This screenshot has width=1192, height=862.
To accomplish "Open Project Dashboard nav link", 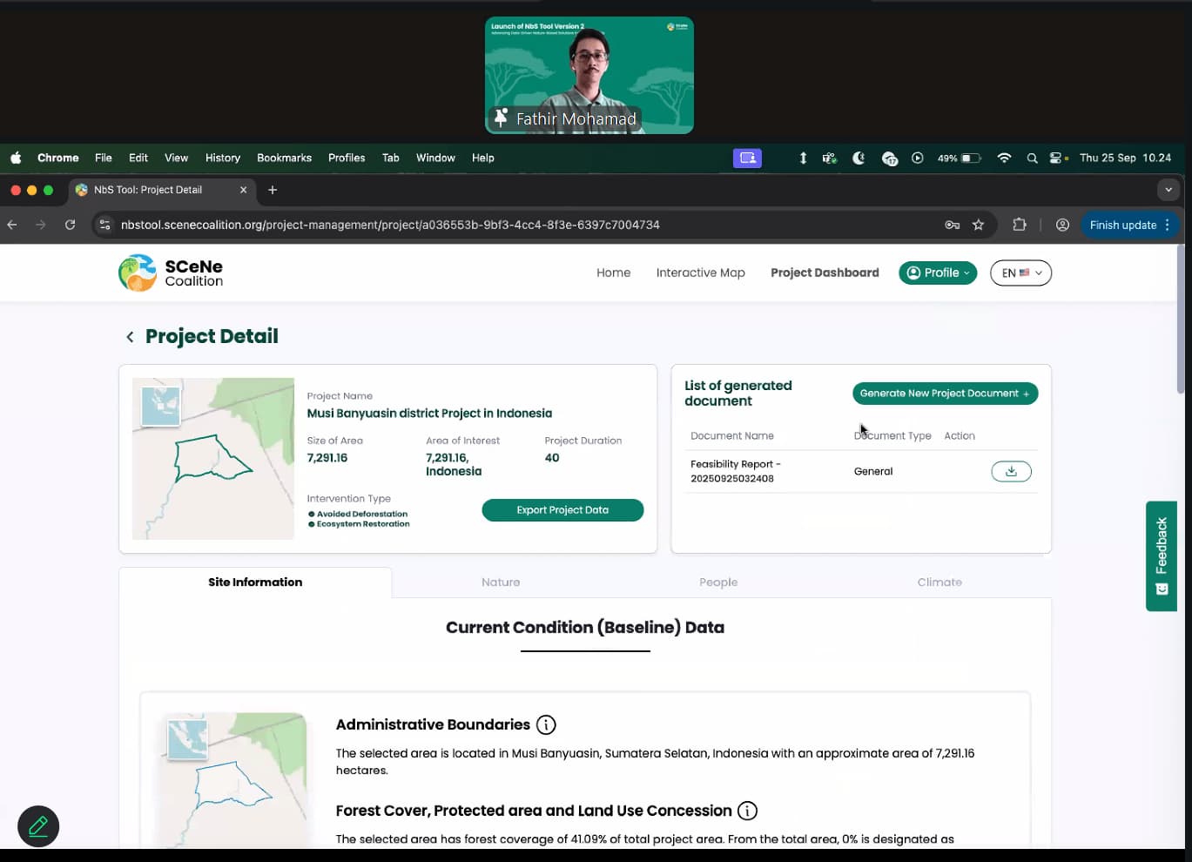I will tap(825, 273).
